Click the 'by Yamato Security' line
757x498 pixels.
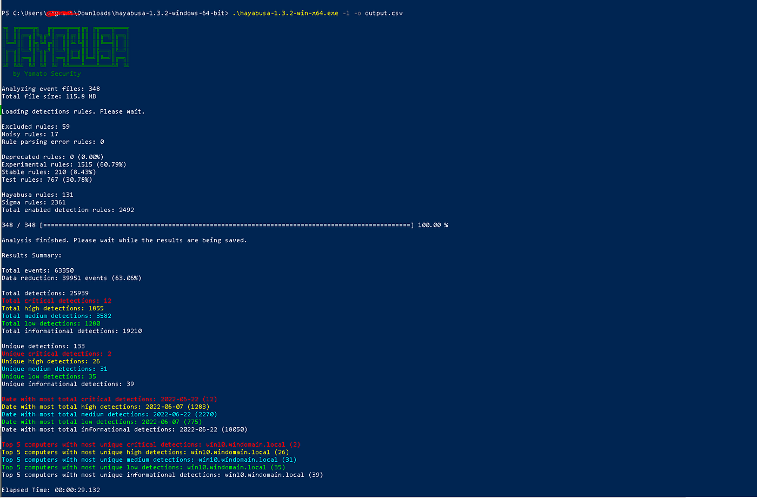(x=47, y=74)
